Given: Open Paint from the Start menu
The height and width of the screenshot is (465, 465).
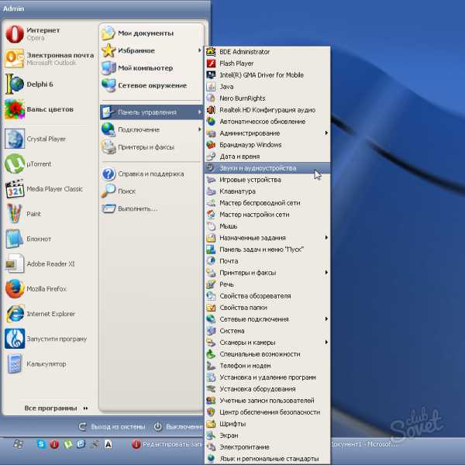Looking at the screenshot, I should click(49, 214).
